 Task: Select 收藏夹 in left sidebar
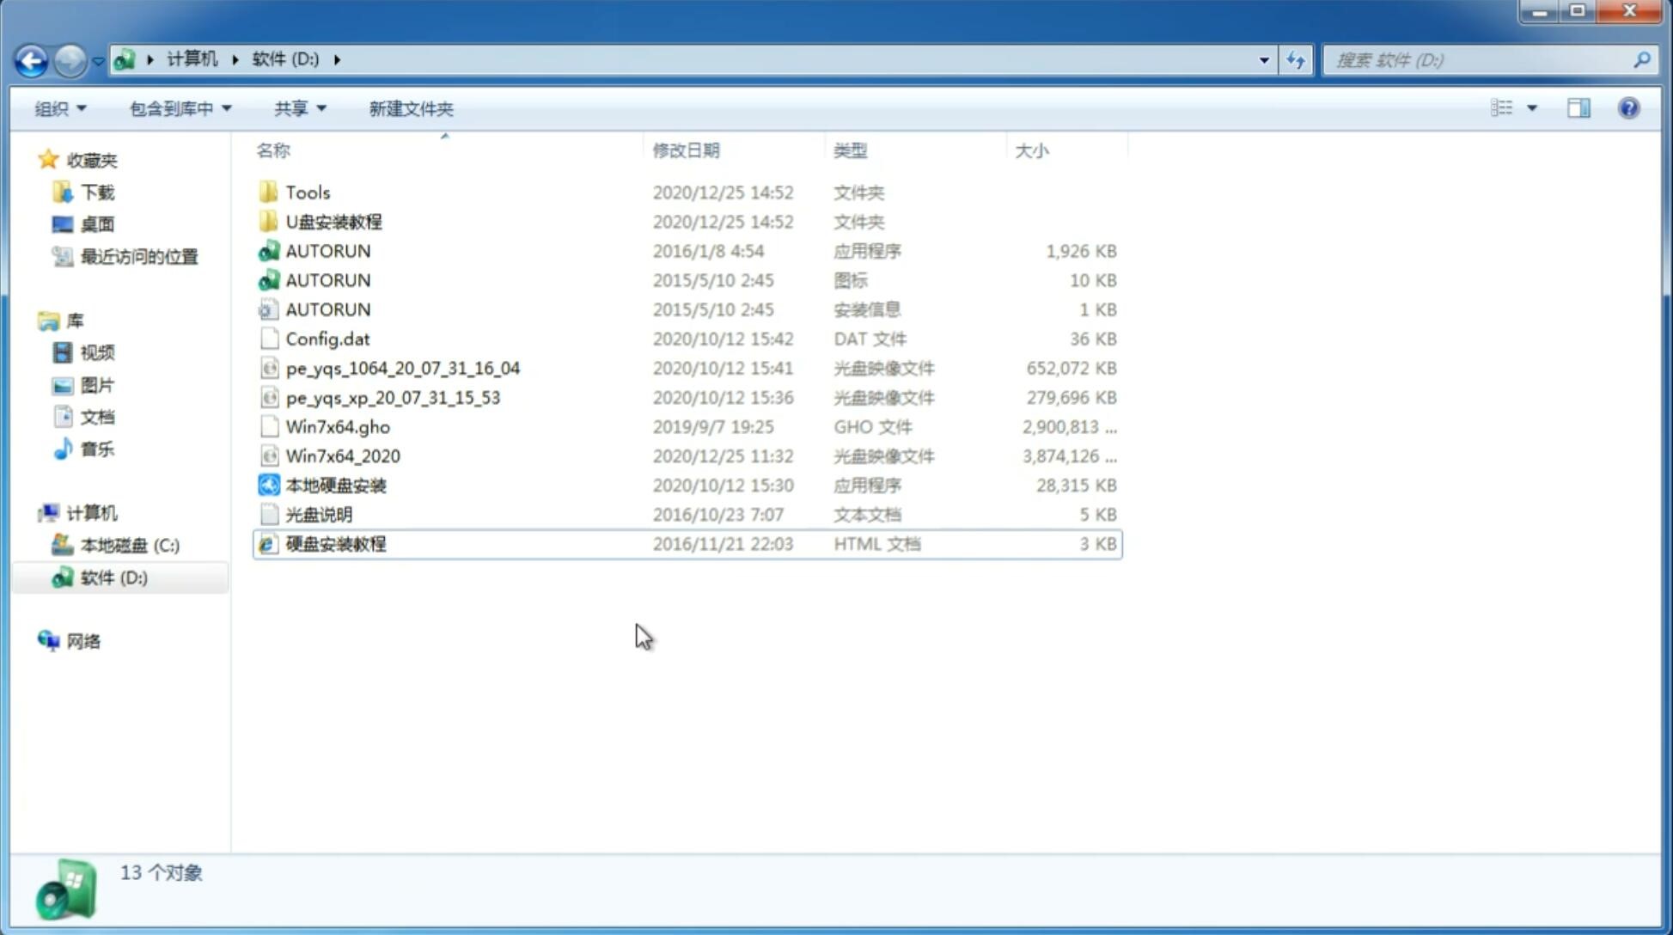pos(98,158)
